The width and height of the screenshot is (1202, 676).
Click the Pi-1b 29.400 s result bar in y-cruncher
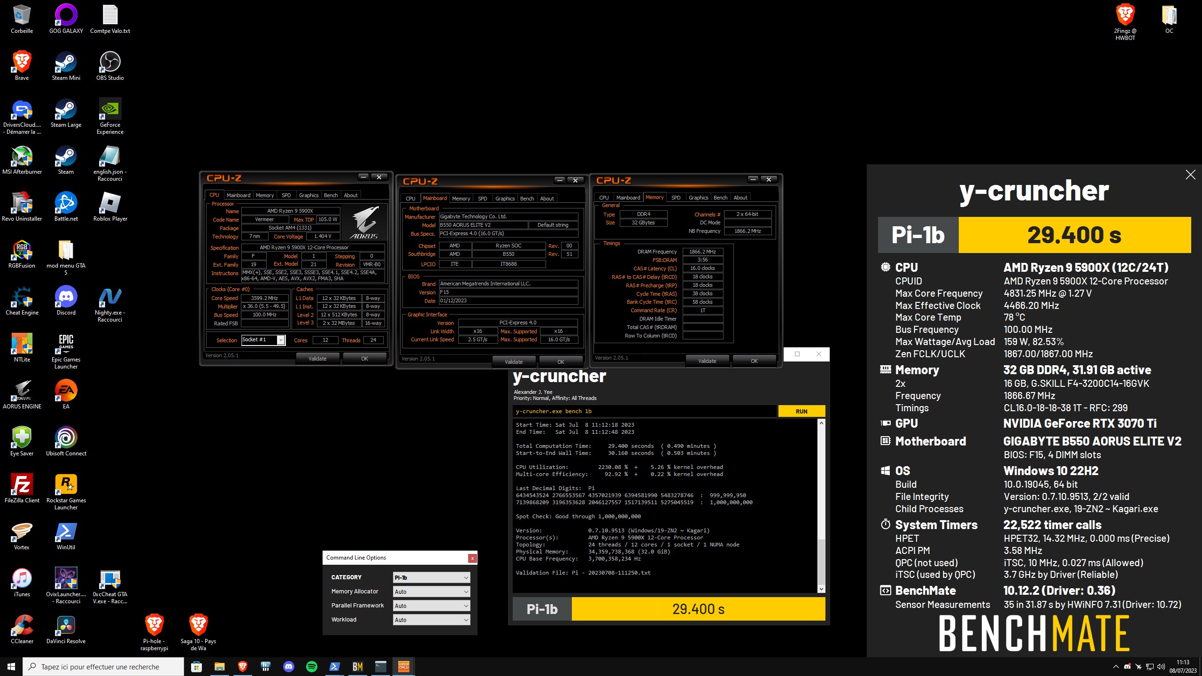pos(669,609)
